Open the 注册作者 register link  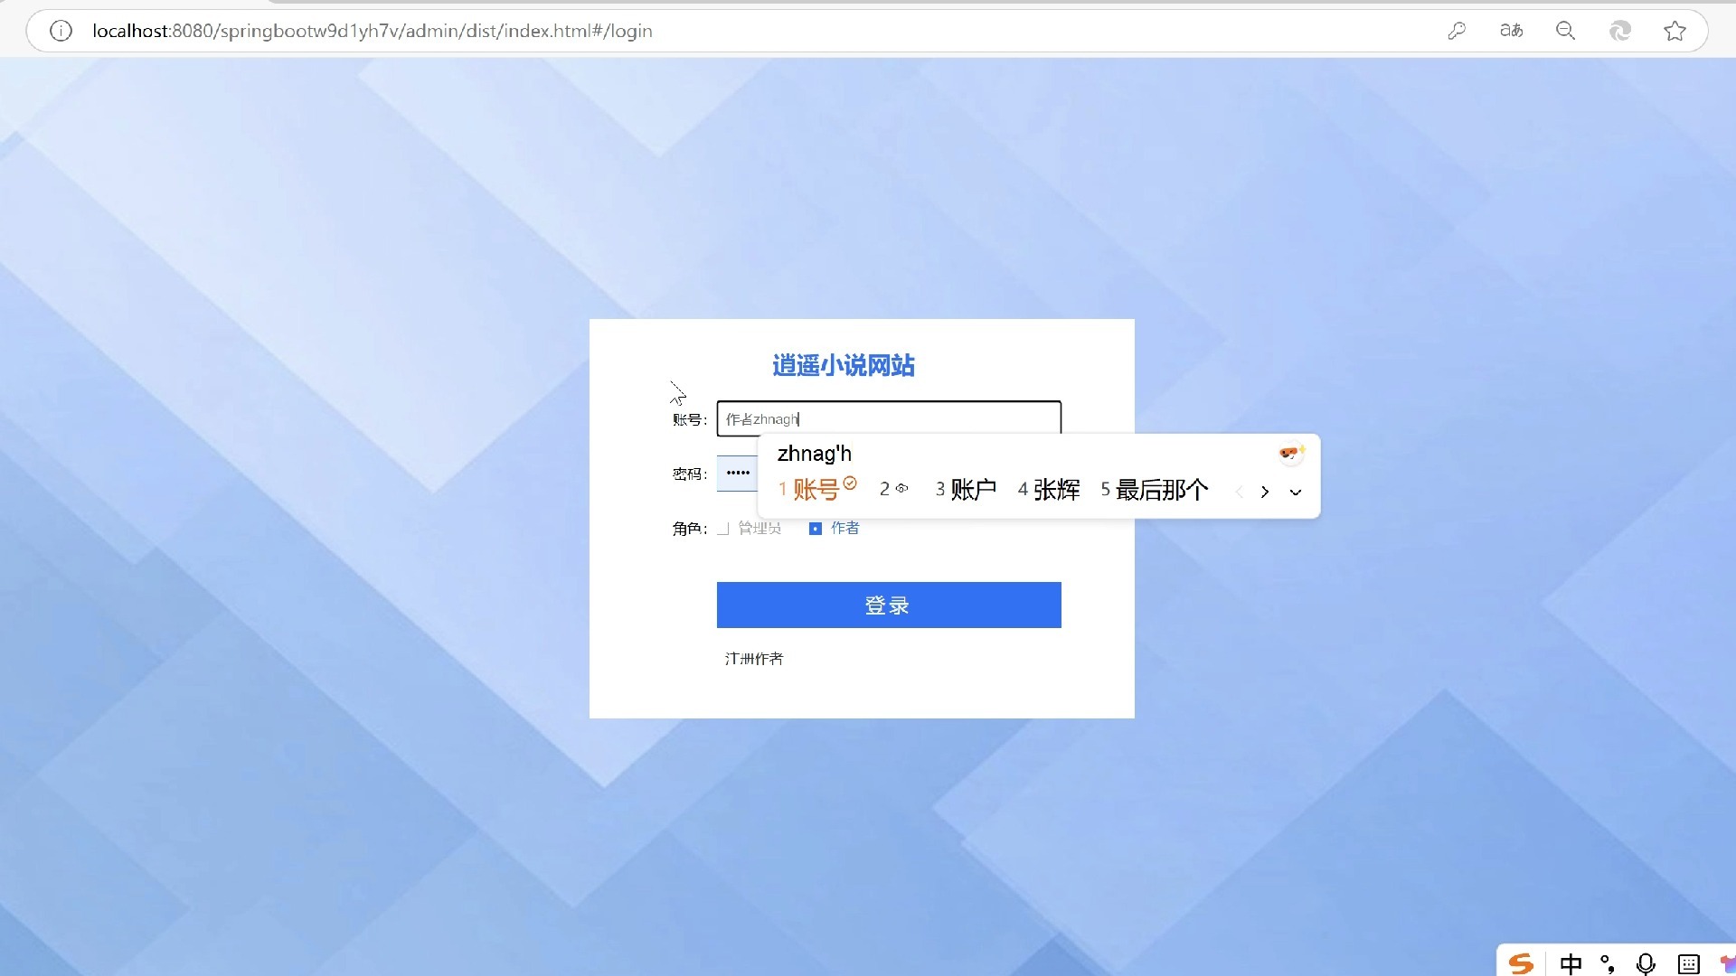click(x=754, y=659)
